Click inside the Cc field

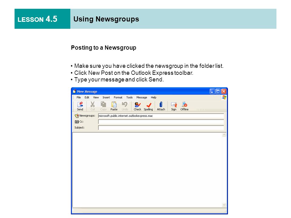tap(161, 122)
